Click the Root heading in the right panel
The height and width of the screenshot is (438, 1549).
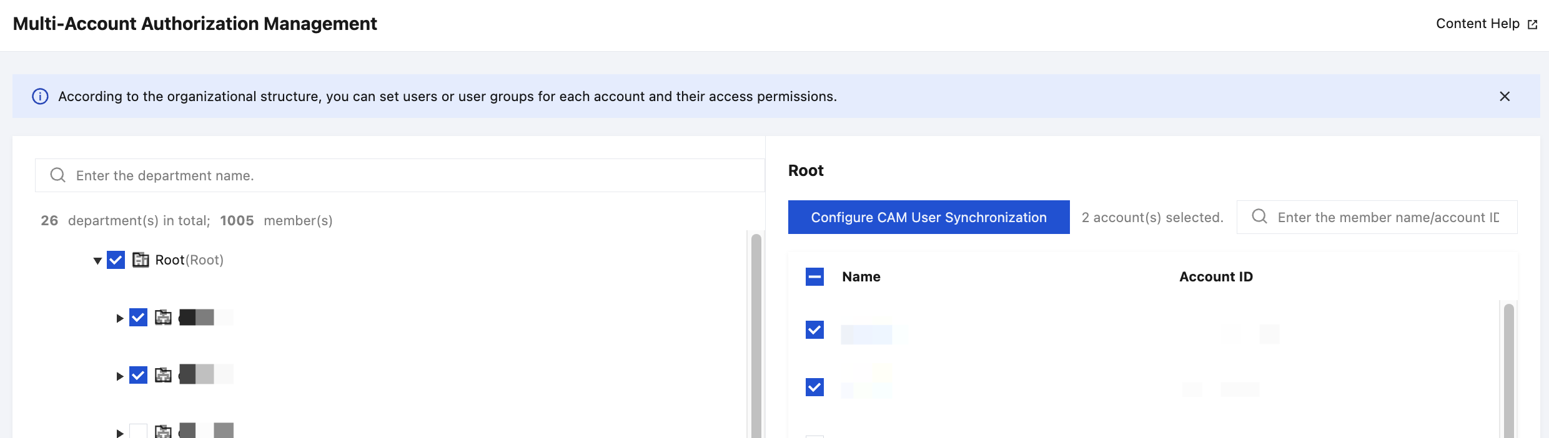click(806, 170)
